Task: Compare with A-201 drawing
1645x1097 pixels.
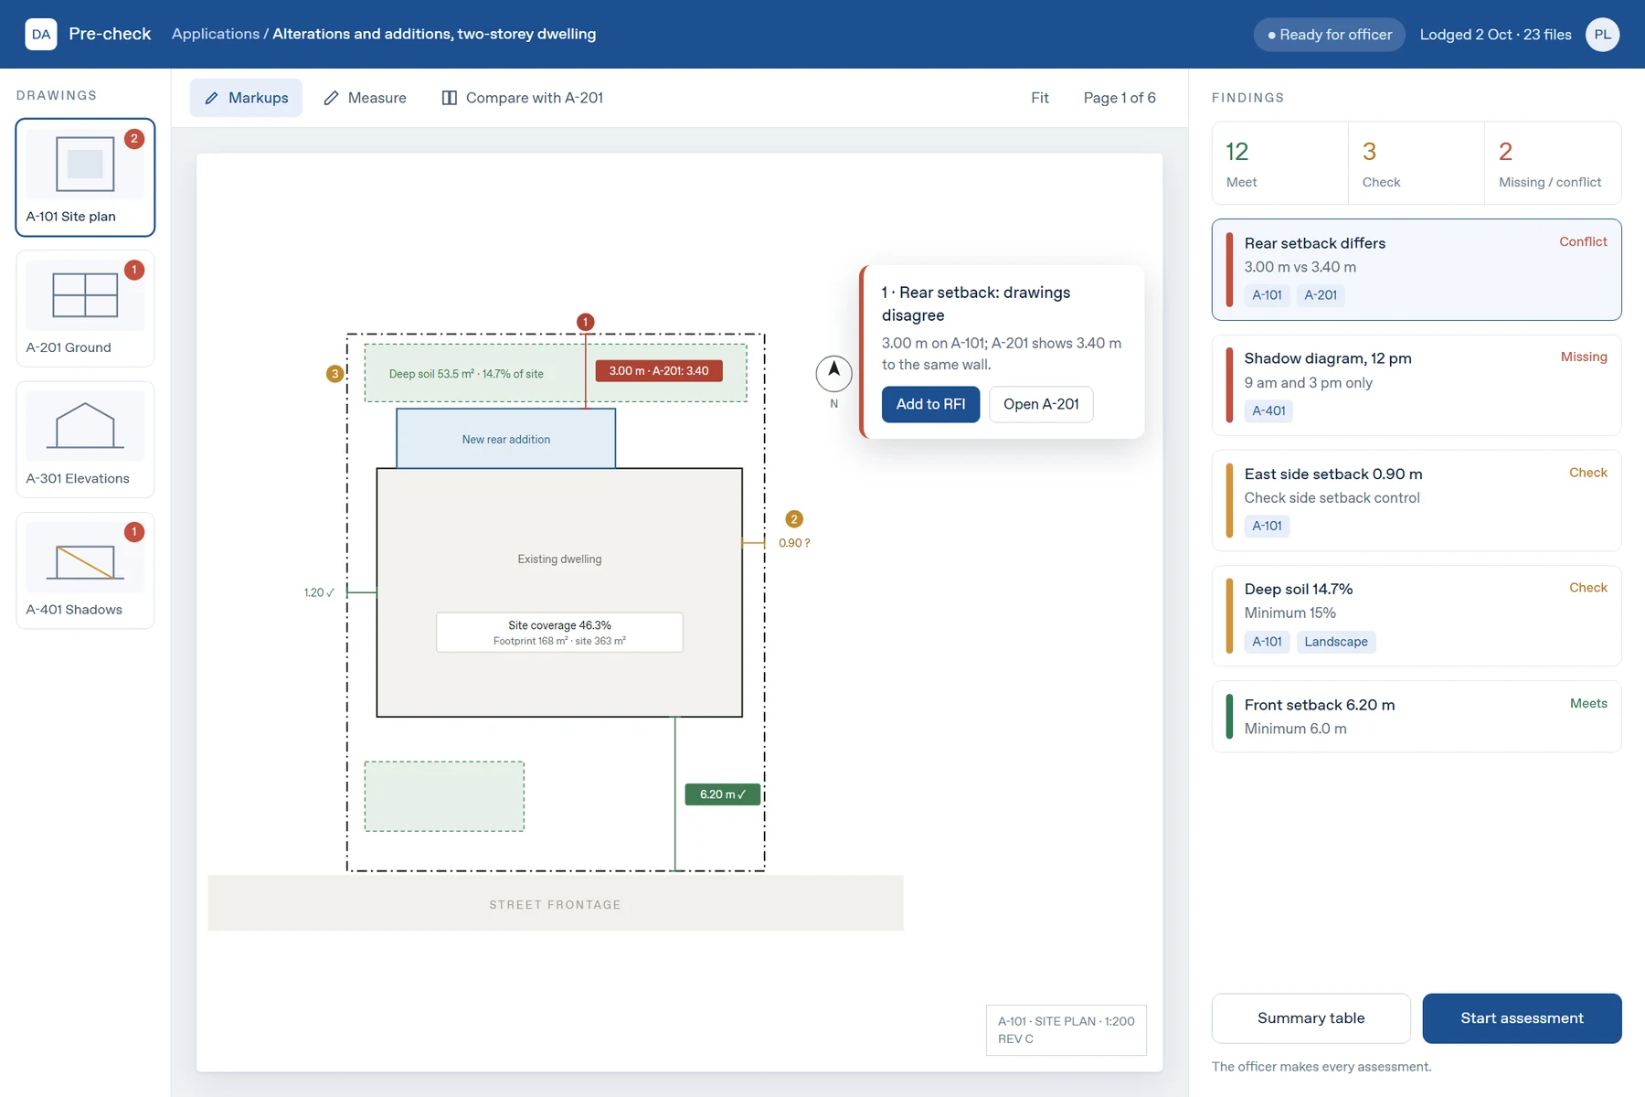Action: pyautogui.click(x=523, y=98)
